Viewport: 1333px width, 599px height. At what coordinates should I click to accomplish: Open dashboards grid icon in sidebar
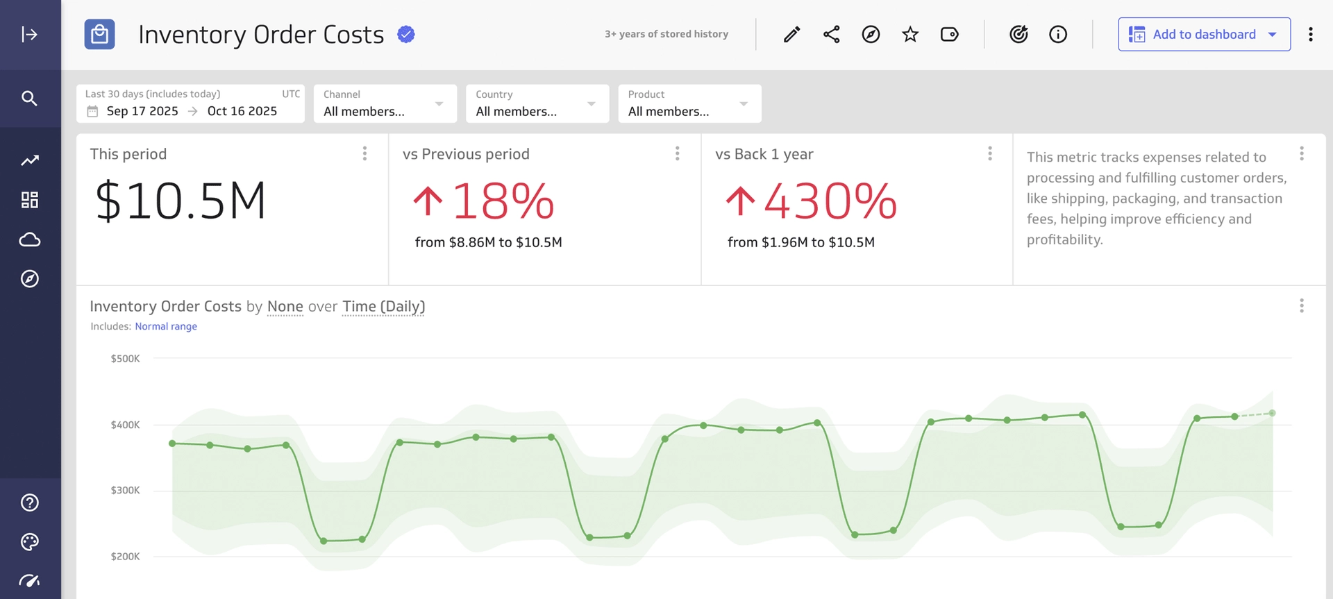[x=29, y=200]
